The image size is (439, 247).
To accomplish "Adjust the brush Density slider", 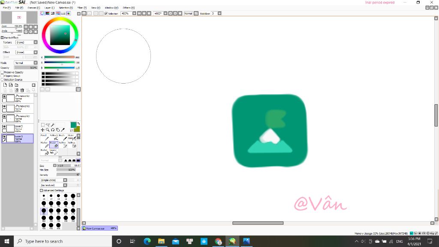I will click(69, 175).
